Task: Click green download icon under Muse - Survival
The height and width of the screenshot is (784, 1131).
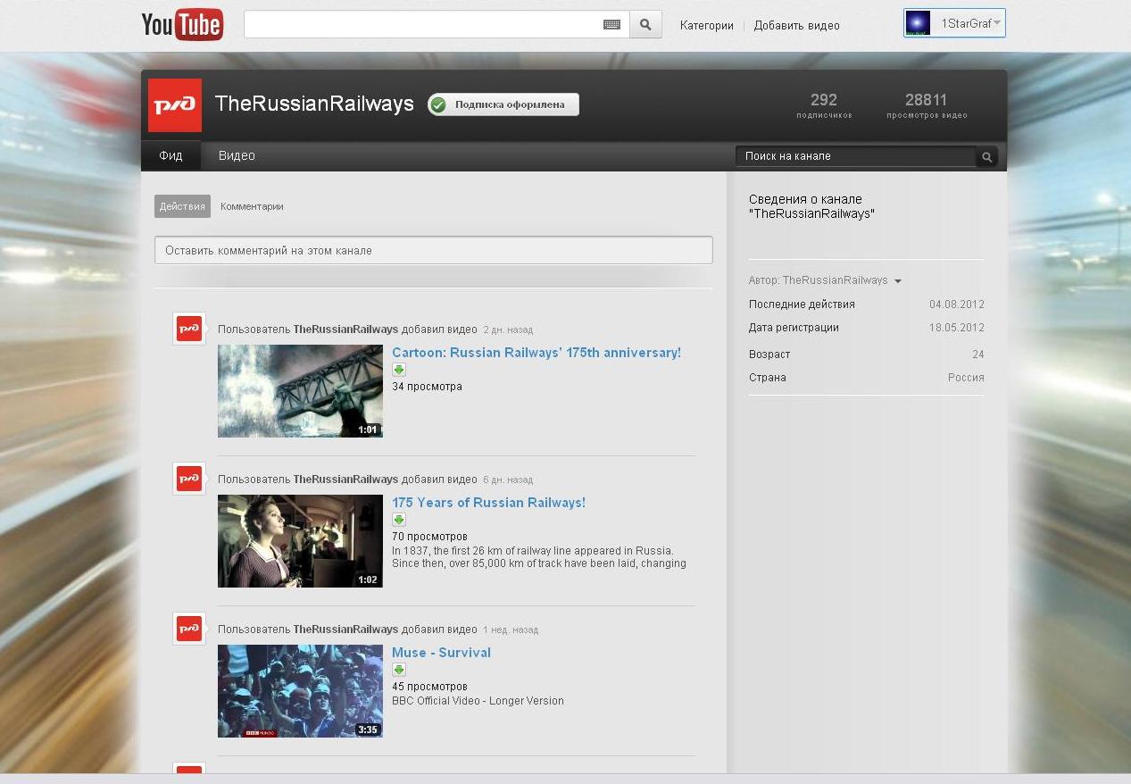Action: [399, 670]
